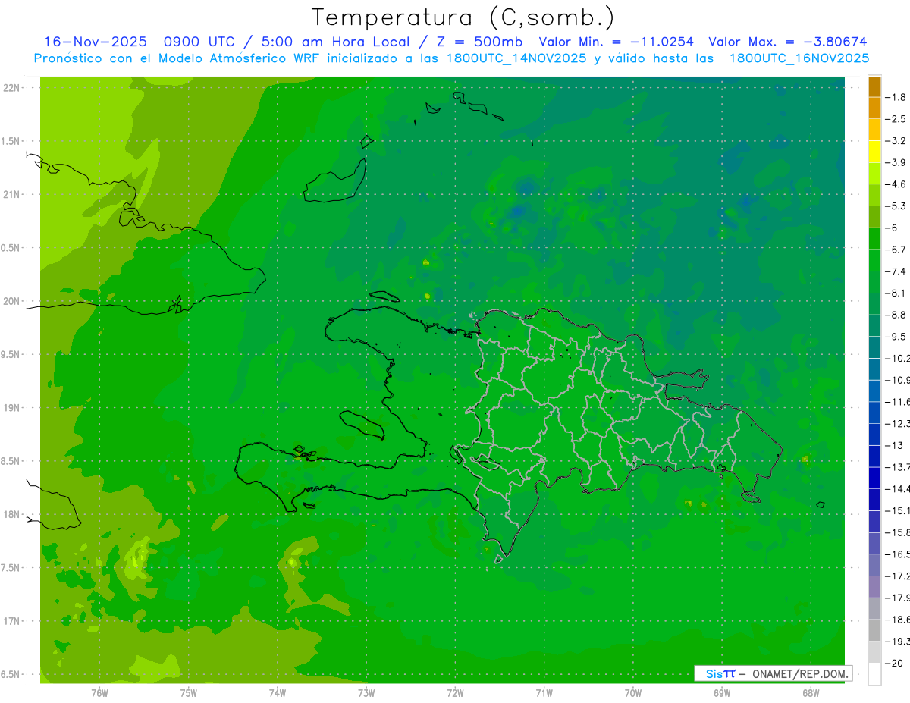Click the "Valor Max. = -3.80674" text
Screen dimensions: 910x703
pos(788,42)
